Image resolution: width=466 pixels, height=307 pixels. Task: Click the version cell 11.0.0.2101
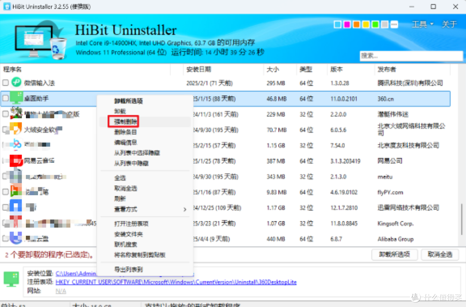(x=344, y=99)
